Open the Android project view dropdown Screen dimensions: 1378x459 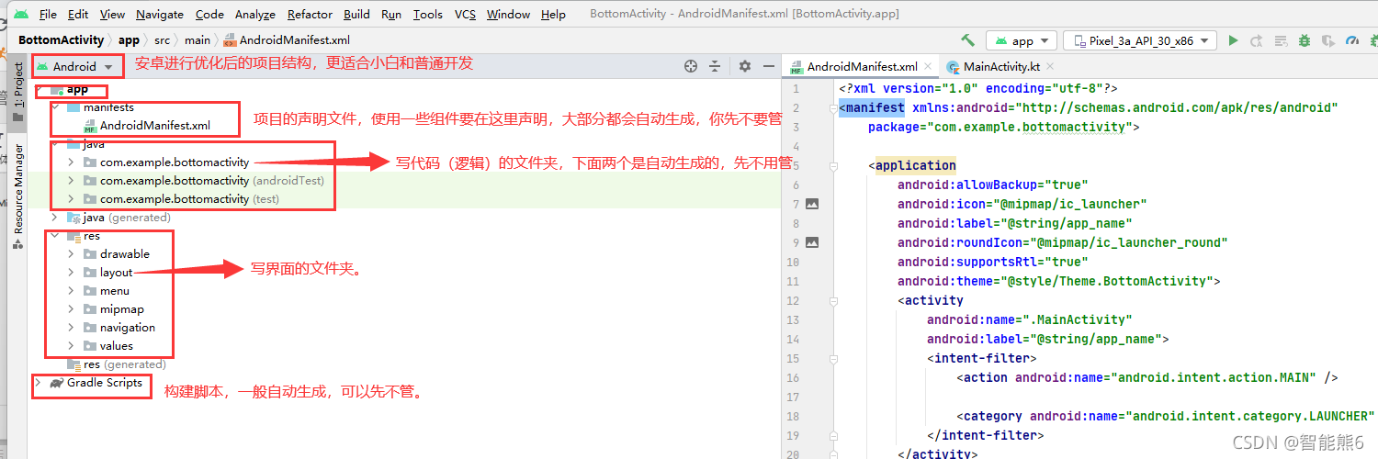75,66
